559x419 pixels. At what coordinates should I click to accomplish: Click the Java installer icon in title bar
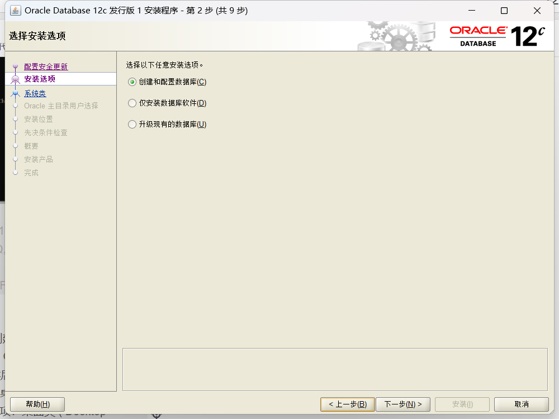click(x=15, y=10)
